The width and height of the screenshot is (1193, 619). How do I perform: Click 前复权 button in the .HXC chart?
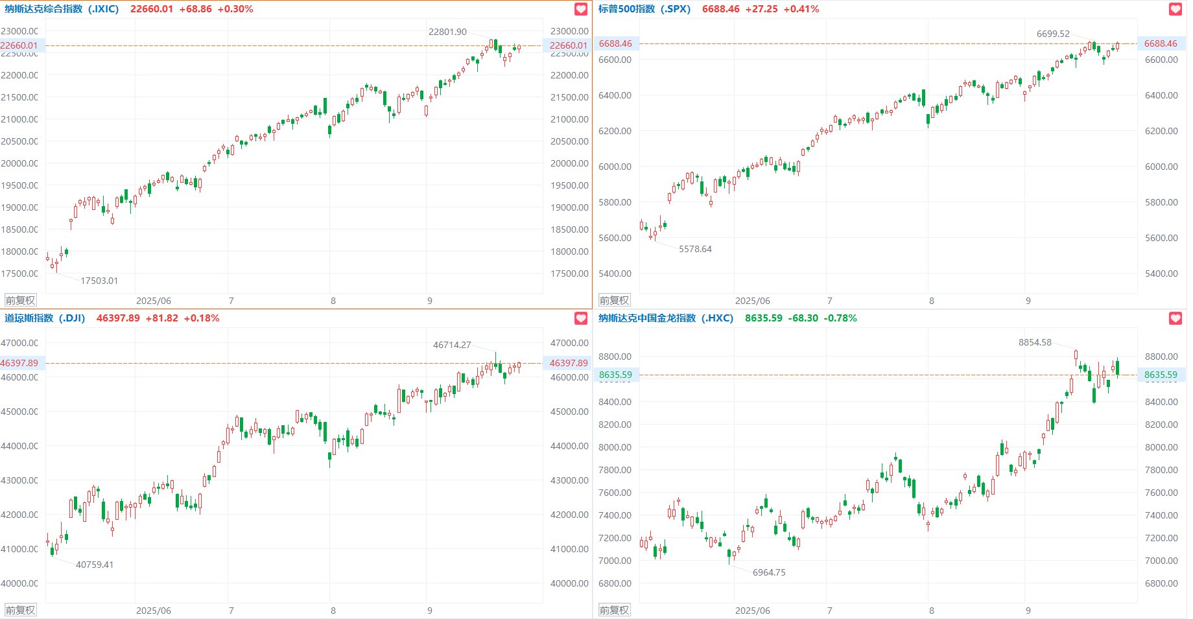[x=614, y=610]
